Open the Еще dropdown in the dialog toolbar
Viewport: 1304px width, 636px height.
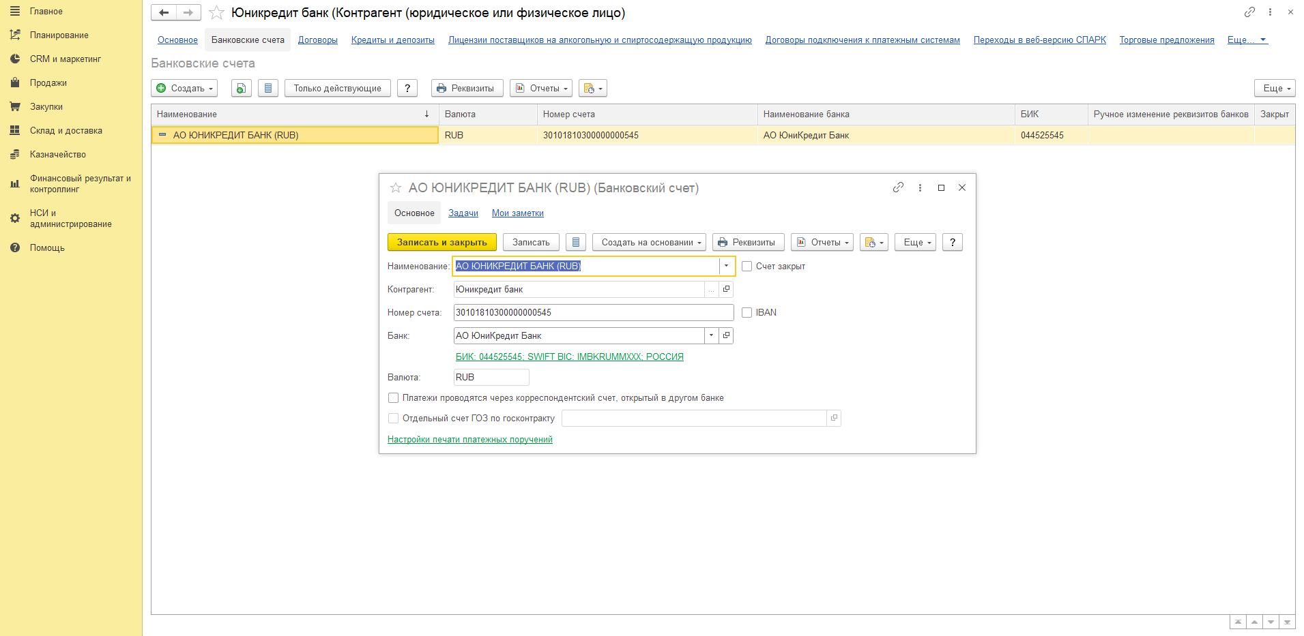(915, 243)
